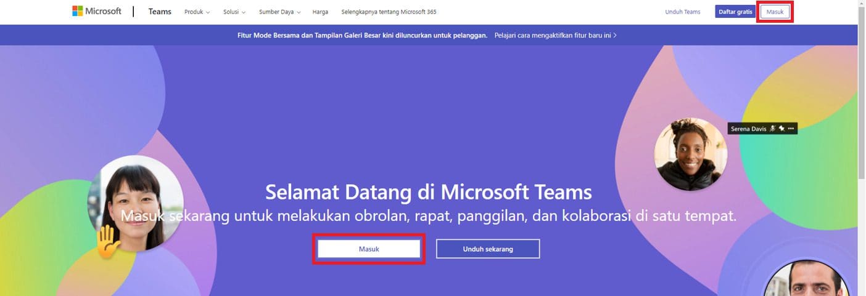Viewport: 866px width, 296px height.
Task: Open Selengkapnya tentang Microsoft 365 link
Action: 389,12
